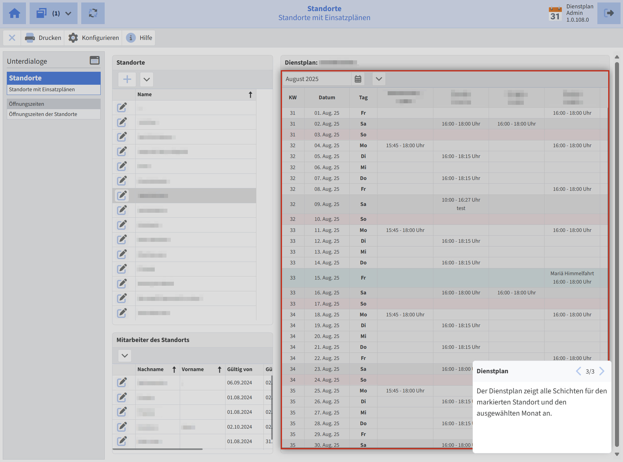
Task: Open the calendar picker next to August 2025
Action: point(358,79)
